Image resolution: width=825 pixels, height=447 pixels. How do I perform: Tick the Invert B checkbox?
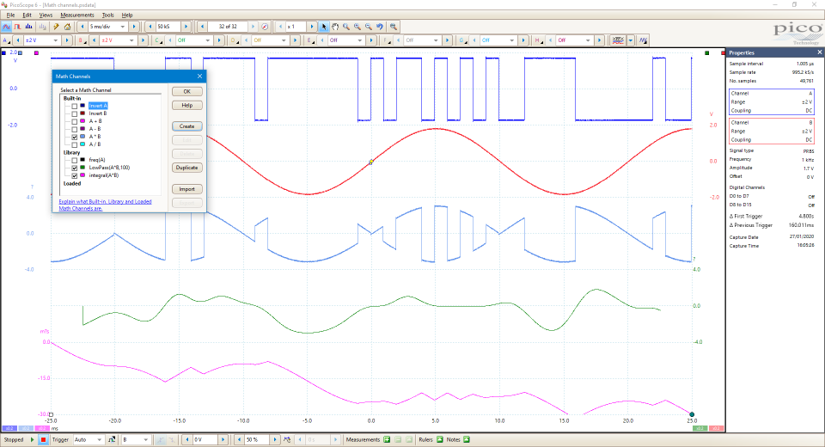(74, 113)
